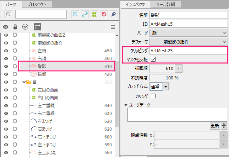Click the search filter icon beside the search box
Screen dimensions: 229x157
coord(8,14)
